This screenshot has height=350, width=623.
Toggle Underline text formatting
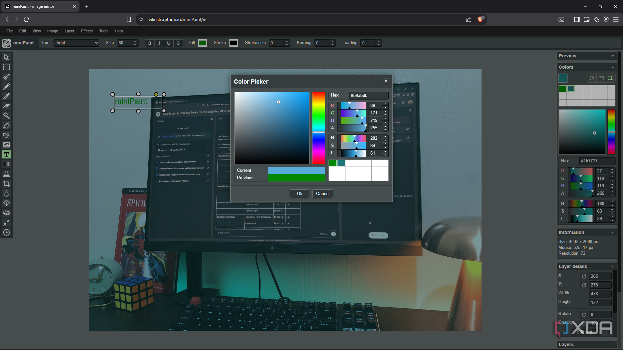click(x=168, y=43)
